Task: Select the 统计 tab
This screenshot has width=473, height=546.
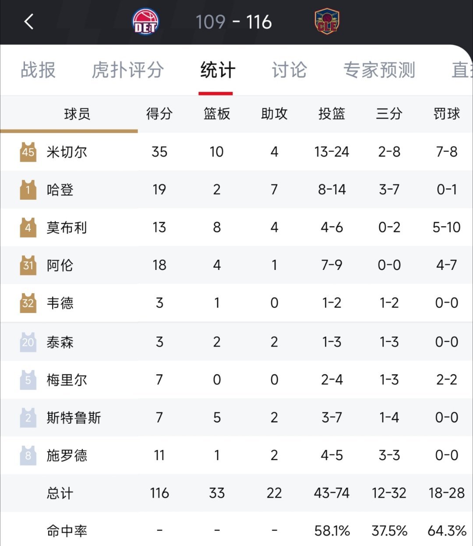Action: click(218, 70)
